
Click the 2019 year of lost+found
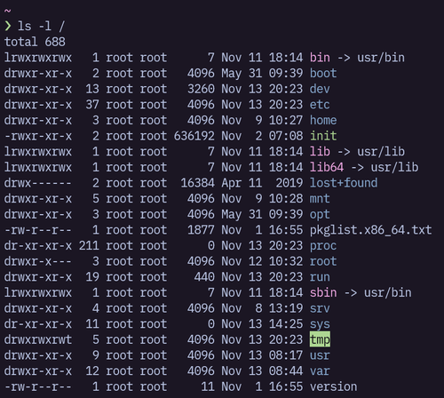pos(289,183)
